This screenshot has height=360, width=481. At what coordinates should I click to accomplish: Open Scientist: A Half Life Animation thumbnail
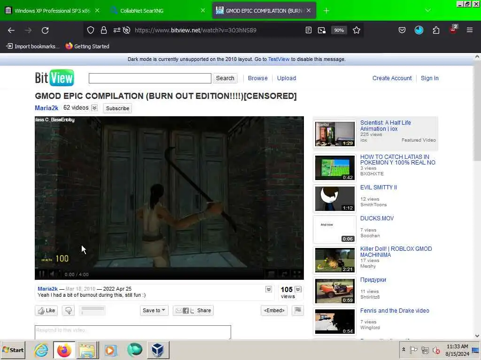coord(334,134)
